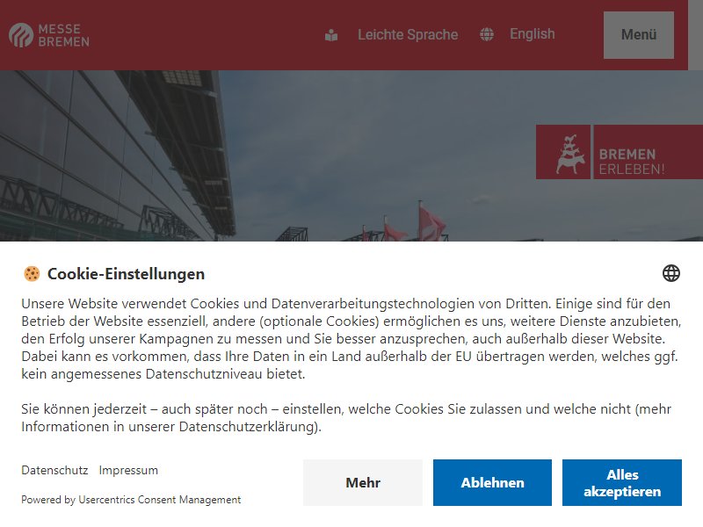Screen dimensions: 703x527
Task: Click the Leichte Sprache book icon
Action: 331,35
